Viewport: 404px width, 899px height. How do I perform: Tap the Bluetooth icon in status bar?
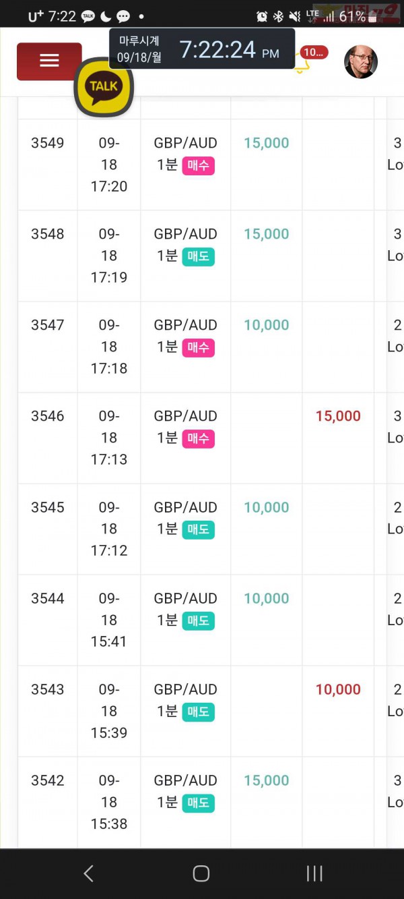click(x=278, y=16)
